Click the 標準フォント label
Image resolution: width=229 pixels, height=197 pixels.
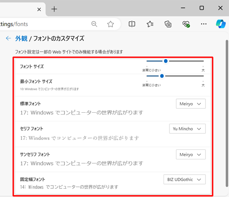click(x=31, y=104)
